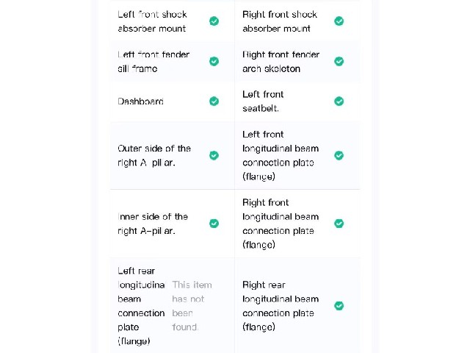Viewport: 470px width, 353px height.
Task: Click check icon for Right front longitudinal beam flange
Action: pyautogui.click(x=339, y=224)
